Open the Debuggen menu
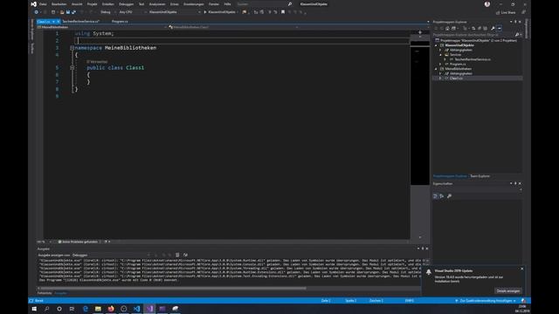 click(126, 4)
